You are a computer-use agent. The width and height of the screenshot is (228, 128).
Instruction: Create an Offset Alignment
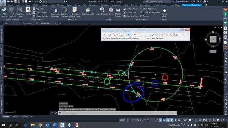148,9
